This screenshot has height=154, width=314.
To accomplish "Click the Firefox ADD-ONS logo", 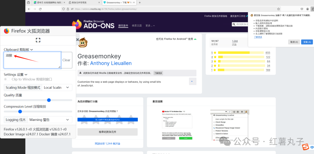I will click(93, 24).
